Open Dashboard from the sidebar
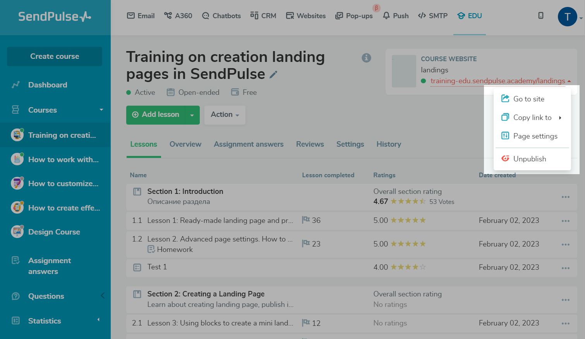Image resolution: width=585 pixels, height=339 pixels. click(48, 85)
